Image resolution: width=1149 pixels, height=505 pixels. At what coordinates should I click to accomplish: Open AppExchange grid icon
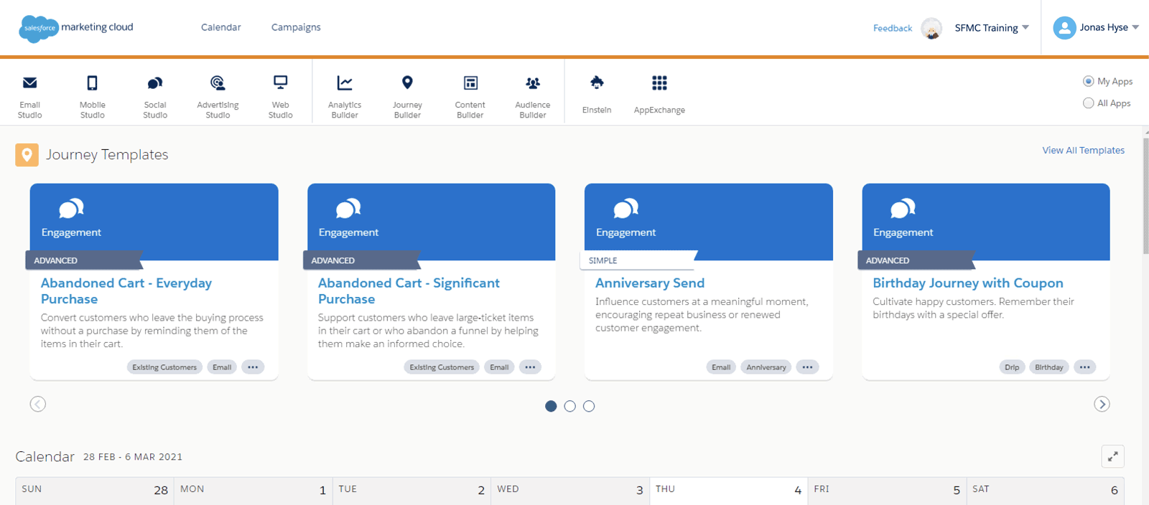click(659, 83)
